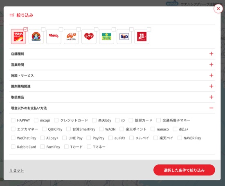The width and height of the screenshot is (225, 186).
Task: Enable the クレジットカード checkbox
Action: pyautogui.click(x=56, y=120)
